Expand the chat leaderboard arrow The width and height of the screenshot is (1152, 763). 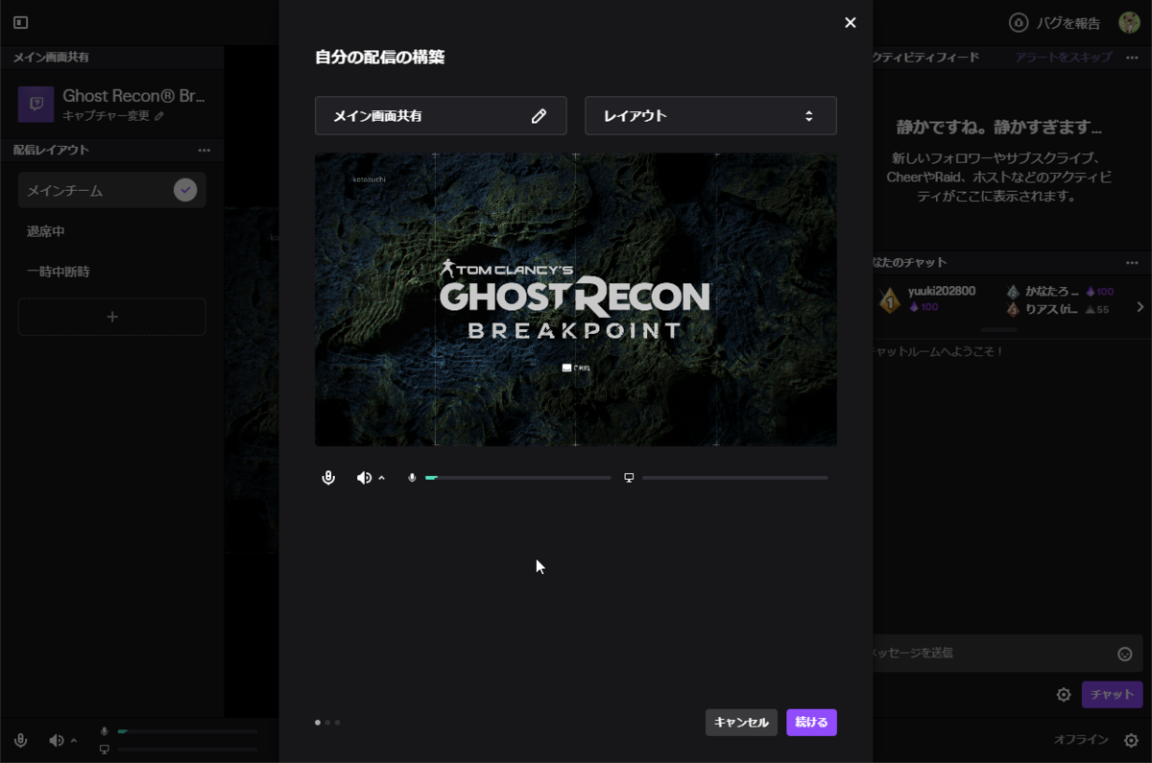[x=1140, y=307]
